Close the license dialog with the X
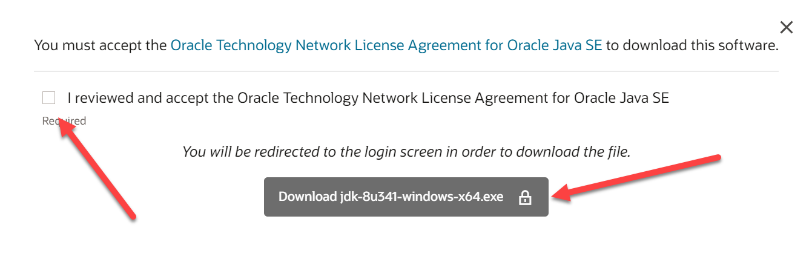The image size is (812, 268). [x=786, y=27]
